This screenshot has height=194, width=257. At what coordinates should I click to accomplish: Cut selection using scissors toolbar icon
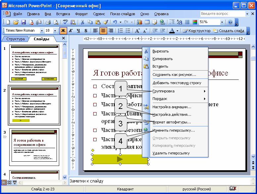tap(82, 22)
